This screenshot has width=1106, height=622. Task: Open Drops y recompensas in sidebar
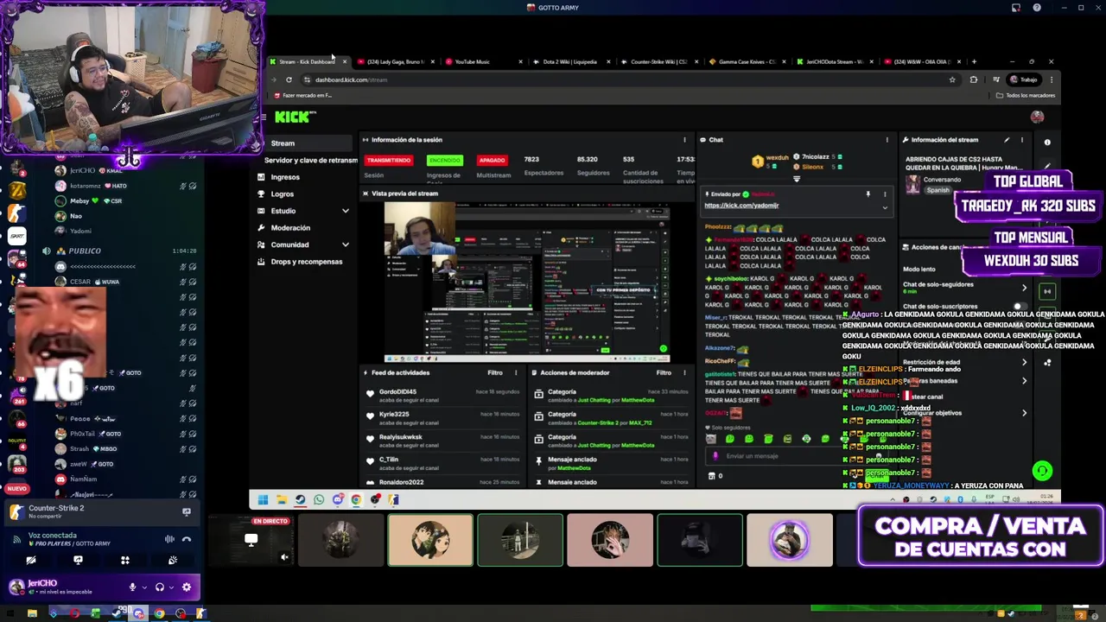(x=300, y=262)
